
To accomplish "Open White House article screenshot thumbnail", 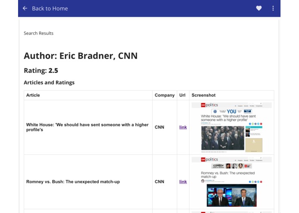I will tap(231, 127).
